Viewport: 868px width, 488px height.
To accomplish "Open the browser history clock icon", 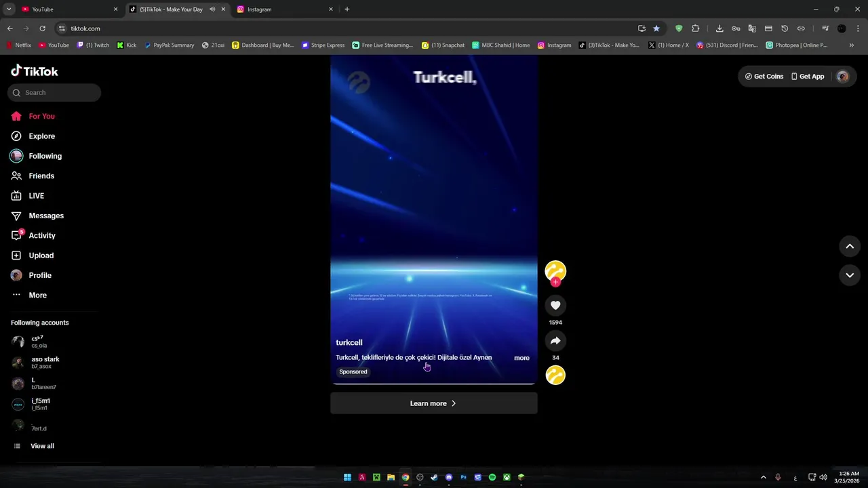I will pyautogui.click(x=785, y=28).
